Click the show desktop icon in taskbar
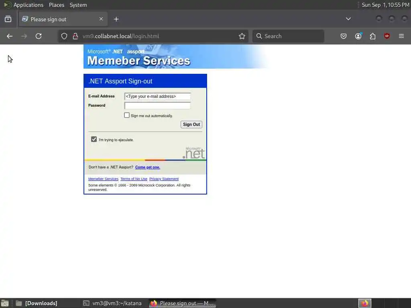The width and height of the screenshot is (411, 308). point(5,303)
